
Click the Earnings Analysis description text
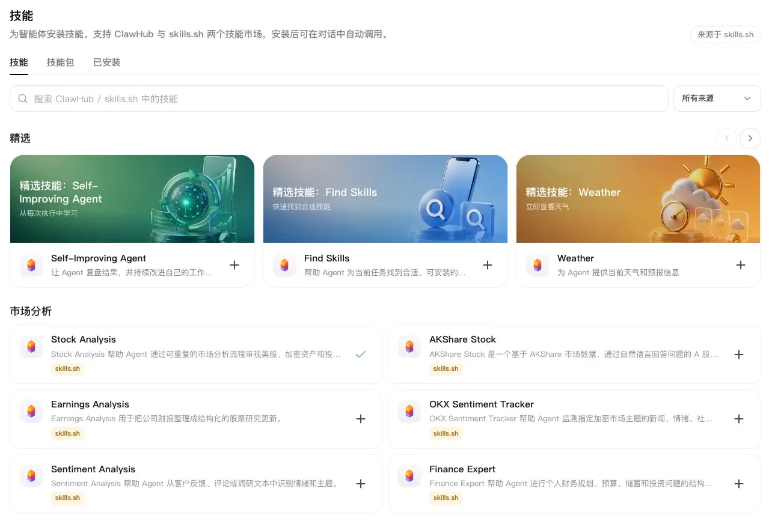click(x=167, y=419)
